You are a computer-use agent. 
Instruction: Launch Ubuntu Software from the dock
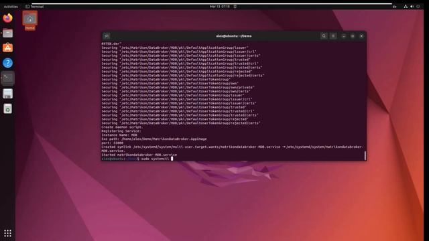pyautogui.click(x=7, y=48)
